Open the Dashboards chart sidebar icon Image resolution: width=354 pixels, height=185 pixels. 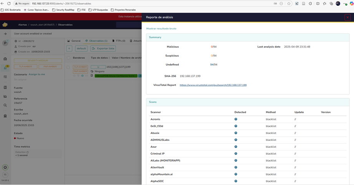coord(5,96)
